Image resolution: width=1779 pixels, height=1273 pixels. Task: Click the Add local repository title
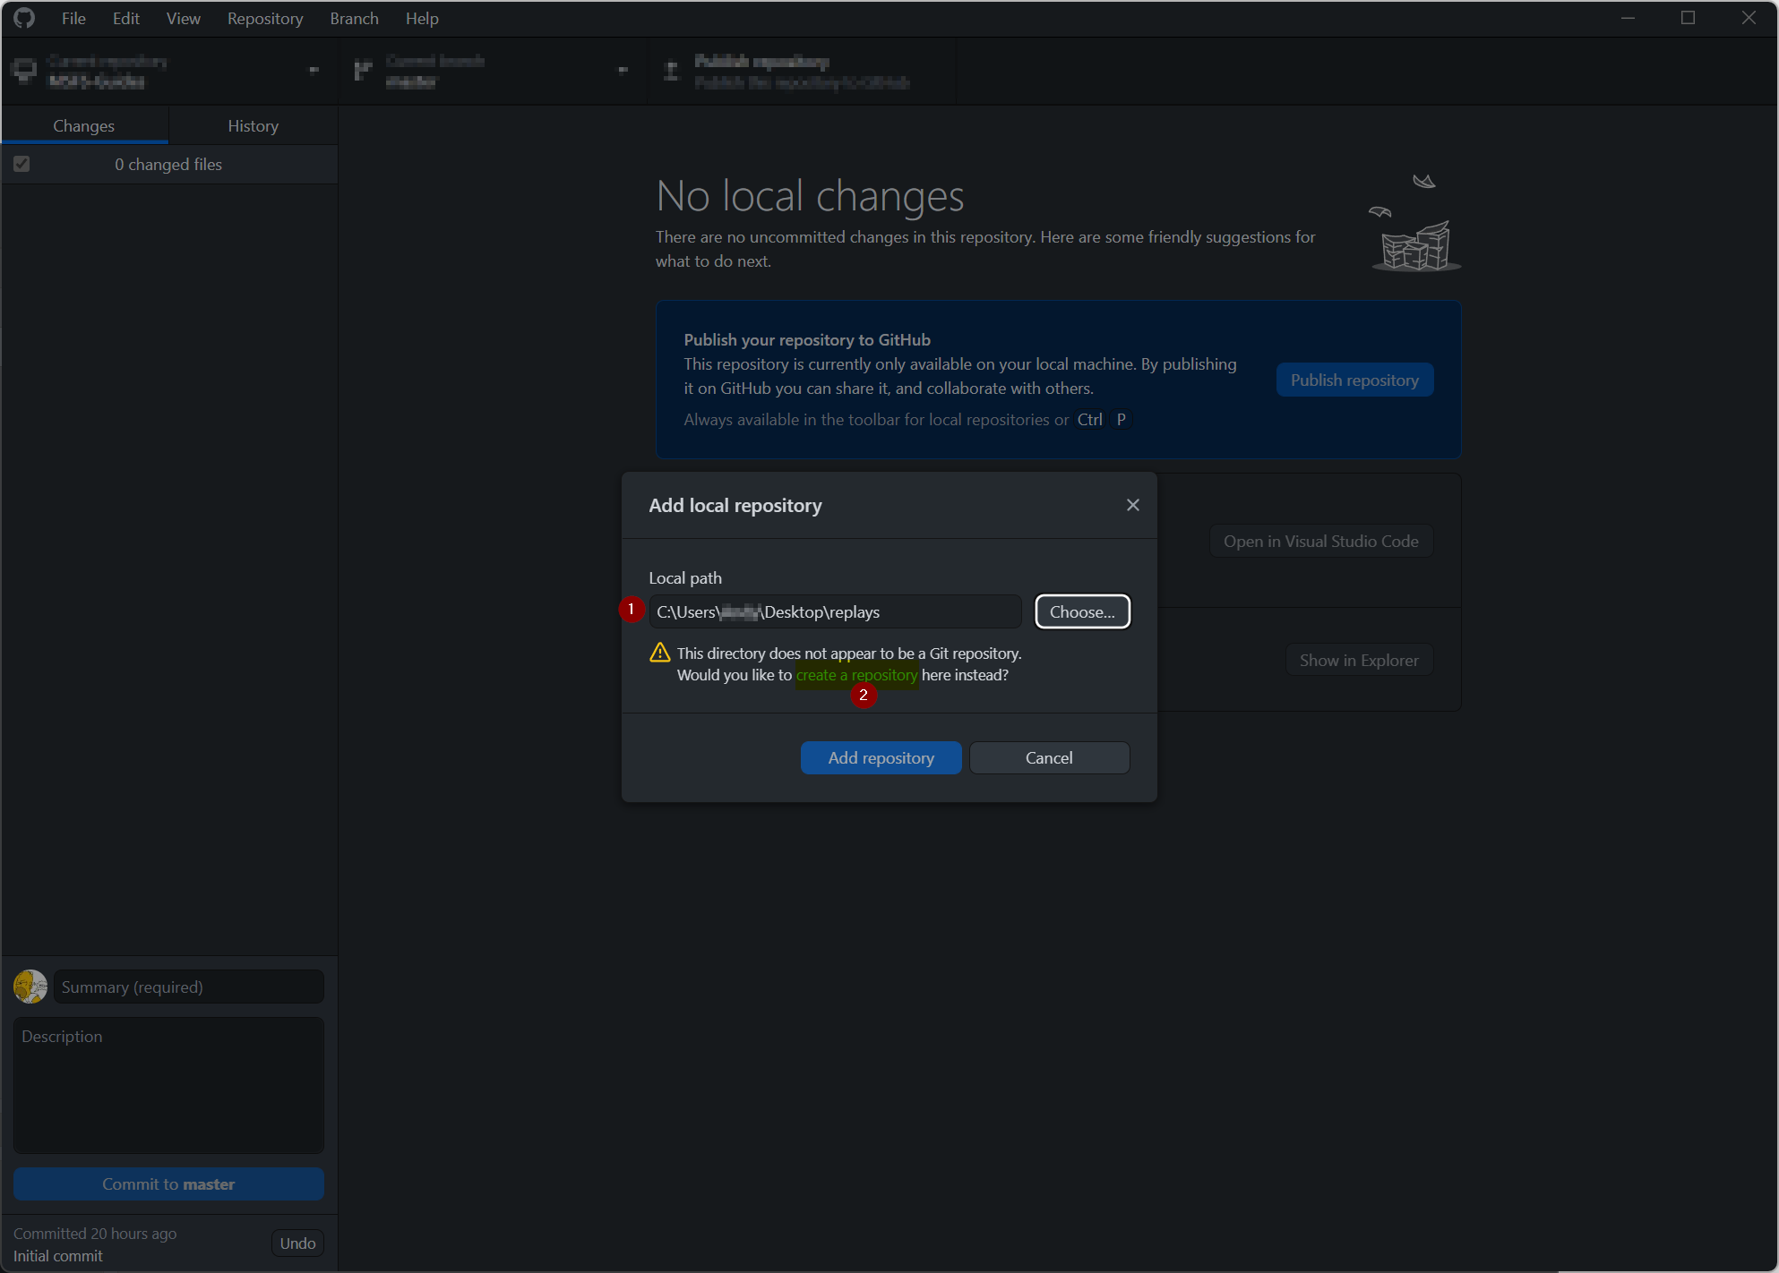(x=735, y=505)
